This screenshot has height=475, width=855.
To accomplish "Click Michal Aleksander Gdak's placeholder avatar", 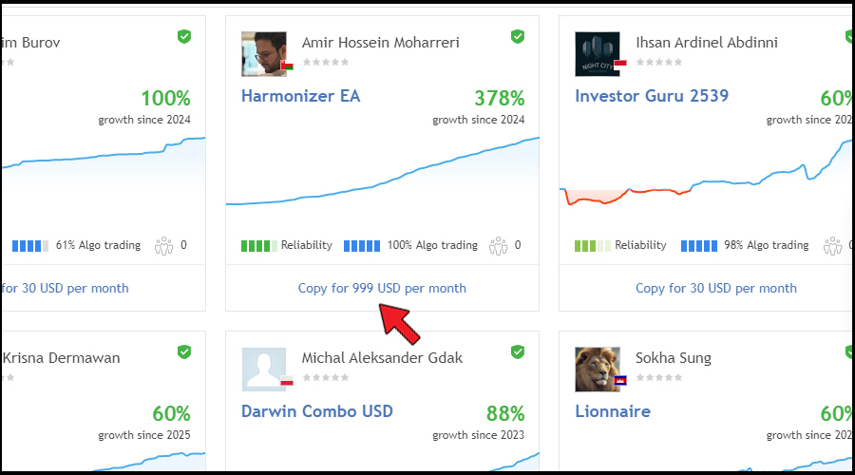I will (263, 369).
